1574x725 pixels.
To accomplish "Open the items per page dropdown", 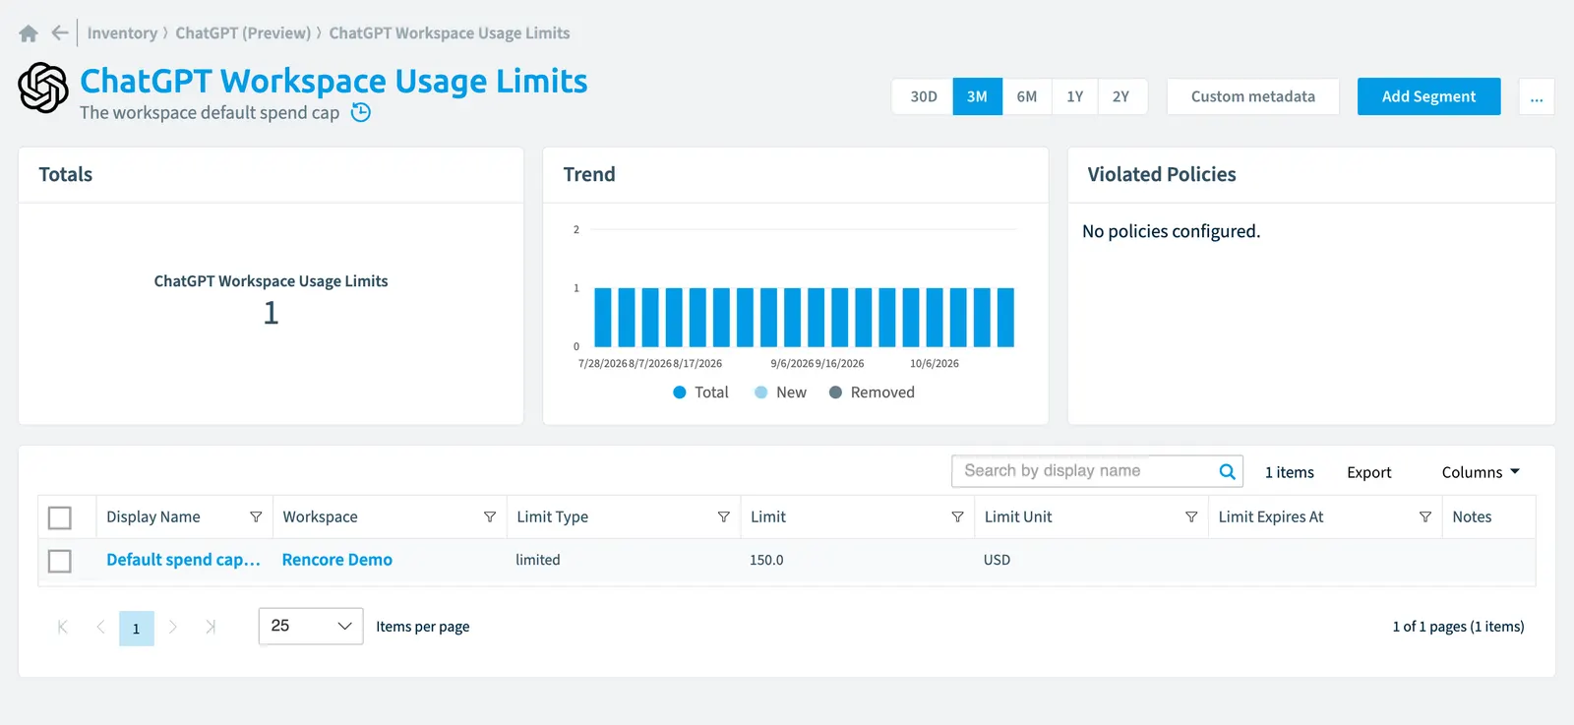I will click(x=311, y=627).
